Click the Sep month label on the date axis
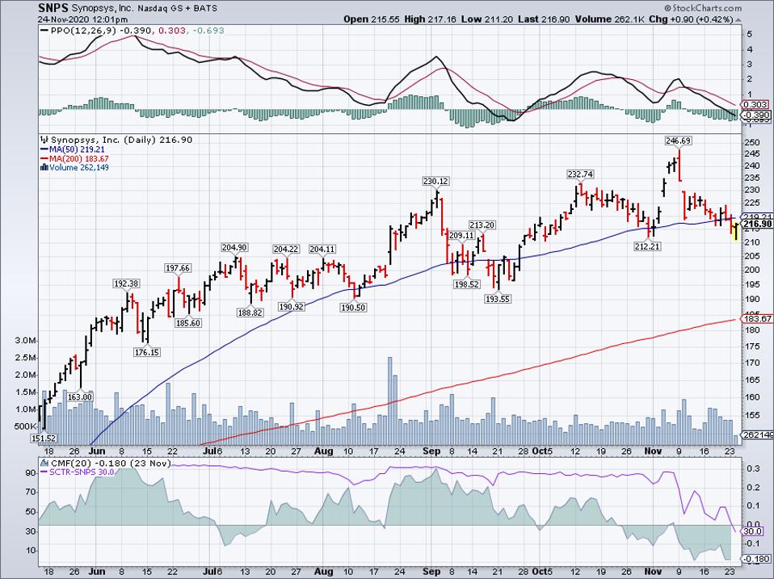The image size is (774, 579). click(431, 451)
